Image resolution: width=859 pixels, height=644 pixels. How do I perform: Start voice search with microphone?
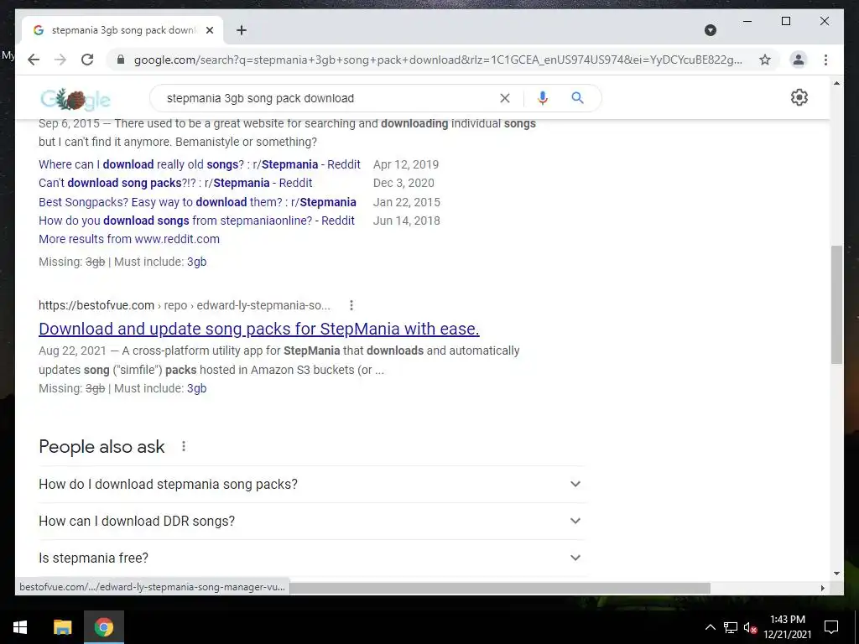coord(543,98)
